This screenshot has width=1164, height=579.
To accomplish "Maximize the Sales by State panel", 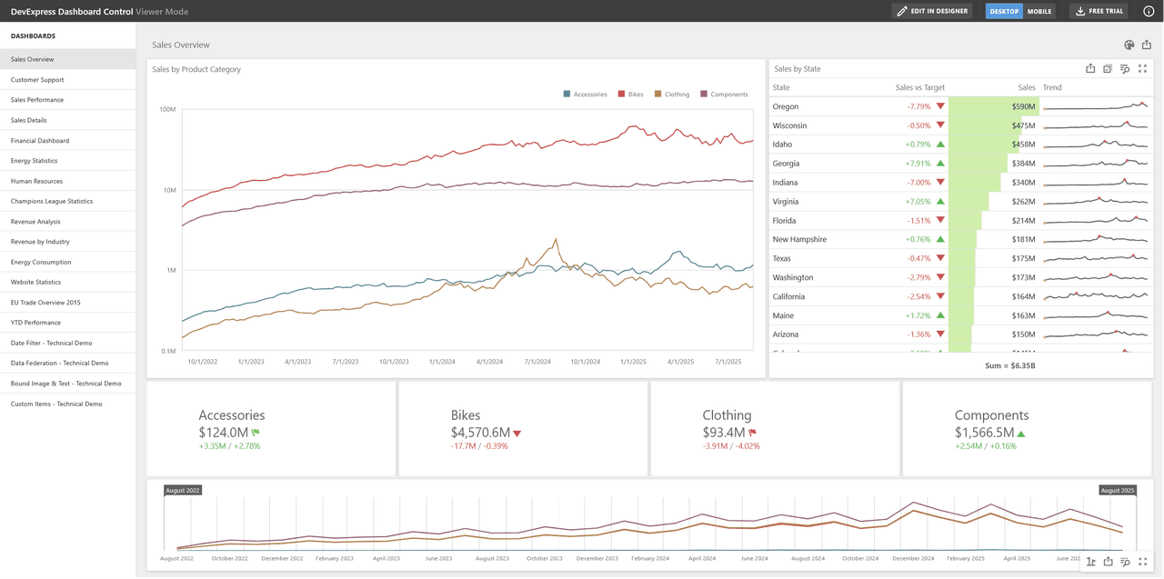I will click(1143, 69).
